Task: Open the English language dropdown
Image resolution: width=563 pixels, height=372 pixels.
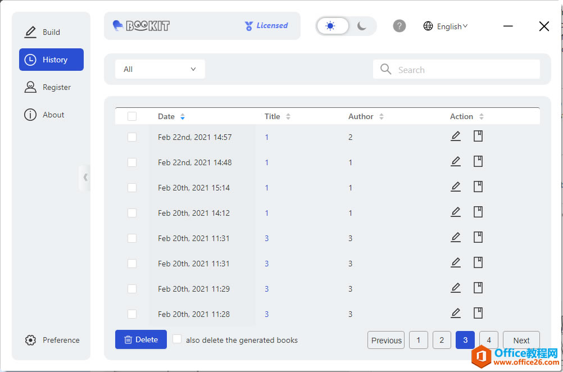Action: coord(446,26)
